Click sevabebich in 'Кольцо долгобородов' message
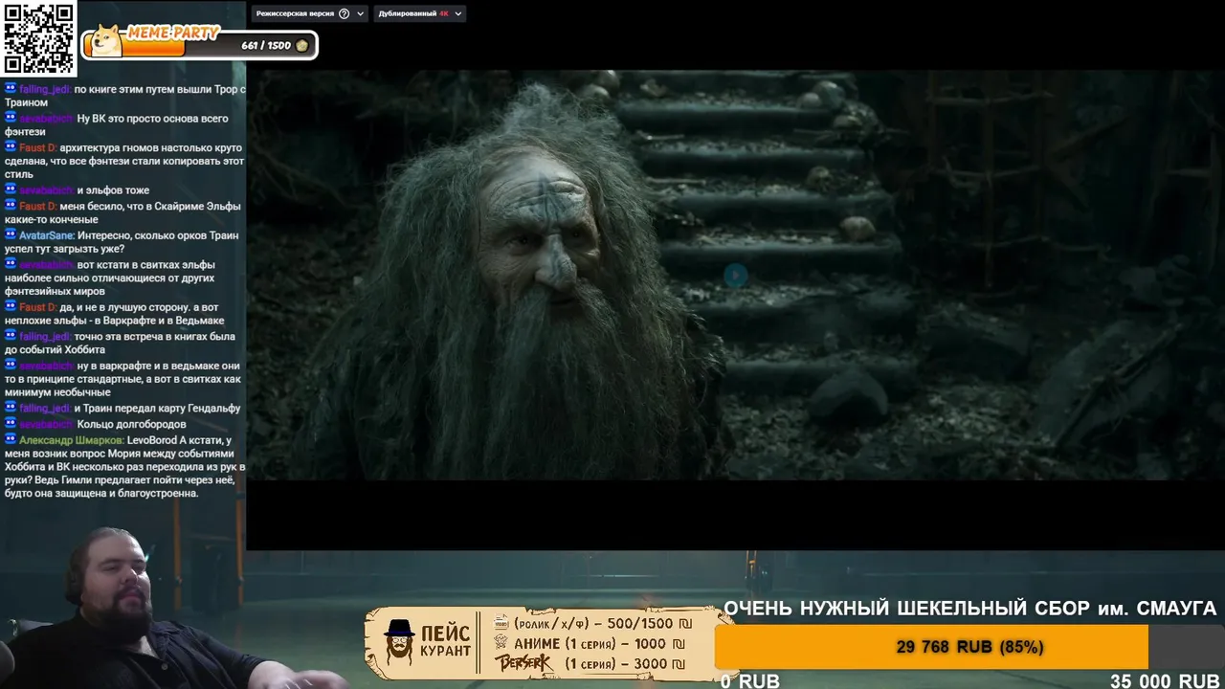The height and width of the screenshot is (689, 1225). pyautogui.click(x=46, y=424)
